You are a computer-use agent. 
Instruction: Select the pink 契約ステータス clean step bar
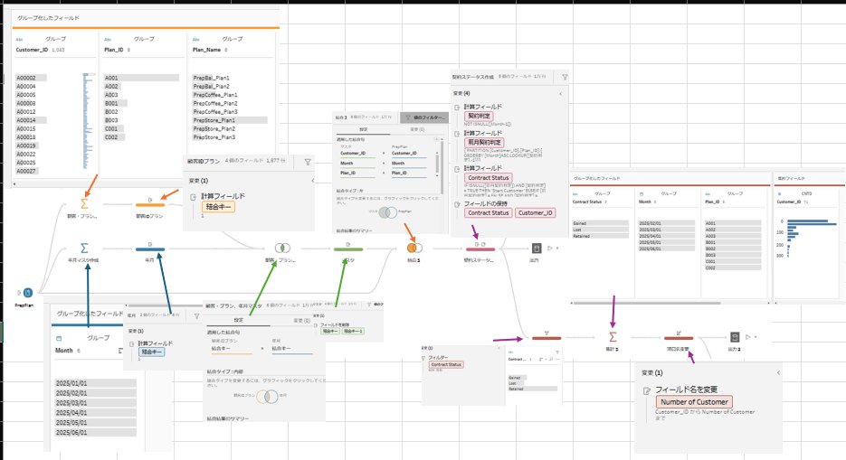[x=480, y=249]
